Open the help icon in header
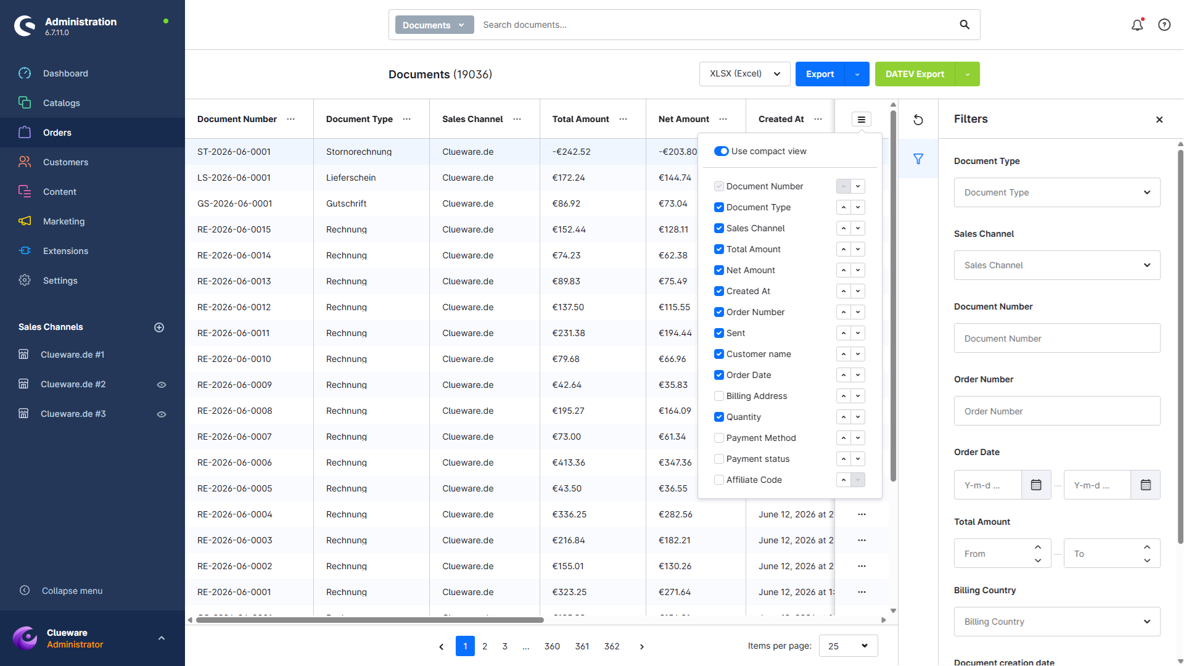 1164,25
